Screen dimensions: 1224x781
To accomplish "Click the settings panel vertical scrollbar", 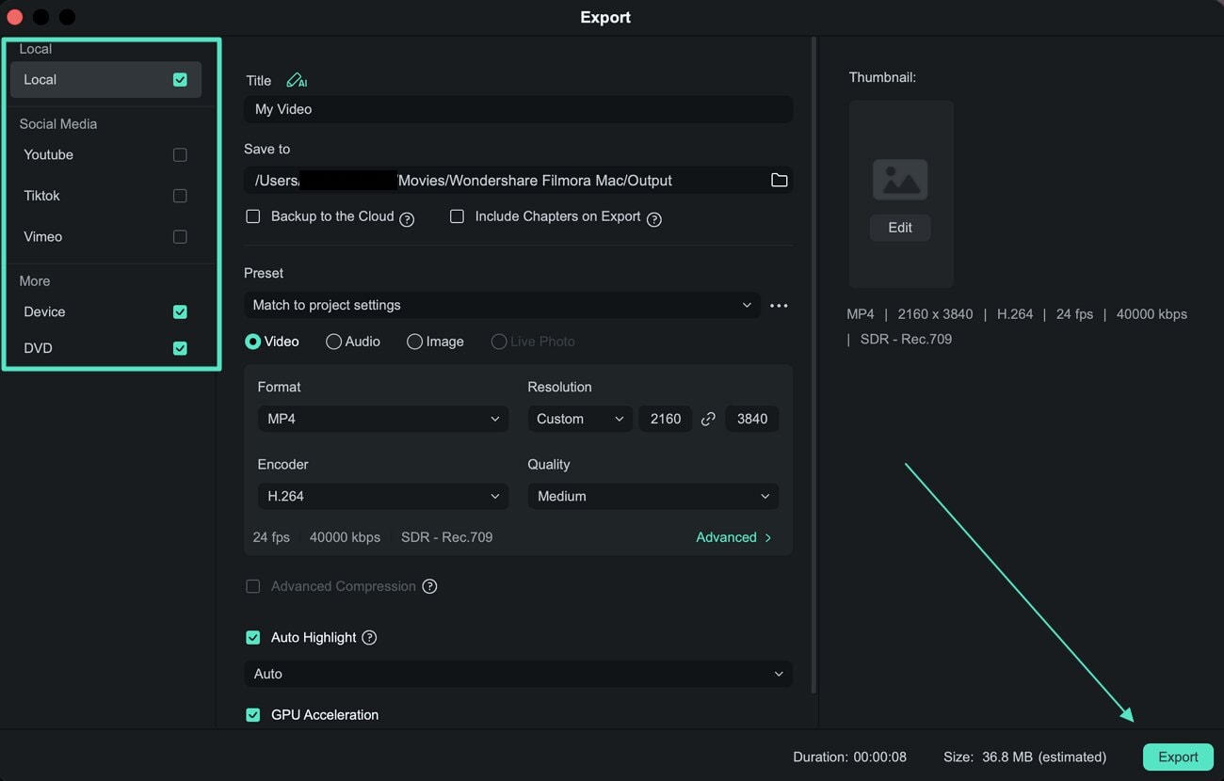I will (x=813, y=365).
